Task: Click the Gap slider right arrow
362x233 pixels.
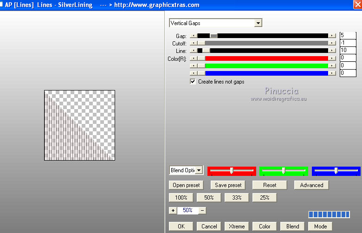Action: (x=332, y=36)
